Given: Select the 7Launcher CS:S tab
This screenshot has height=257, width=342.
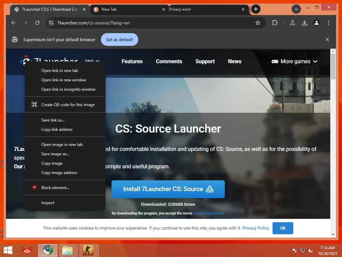Looking at the screenshot, I should (x=50, y=9).
